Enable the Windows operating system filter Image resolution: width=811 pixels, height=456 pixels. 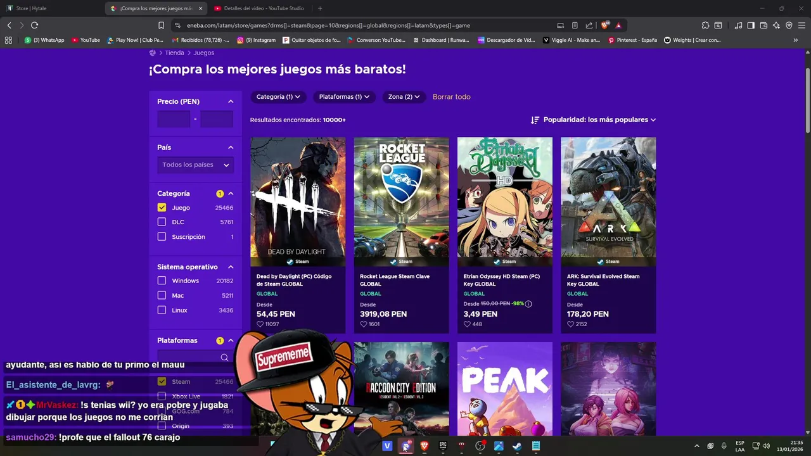click(x=162, y=281)
